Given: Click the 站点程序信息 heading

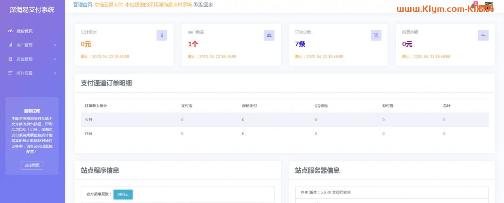Looking at the screenshot, I should (100, 170).
